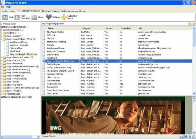Click the tree panel horizontal scrollbar left arrow
This screenshot has height=139, width=196.
pos(2,137)
